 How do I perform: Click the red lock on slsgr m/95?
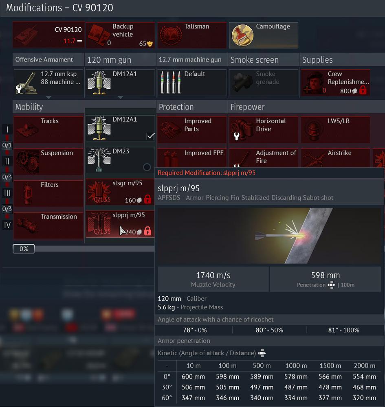pos(147,199)
